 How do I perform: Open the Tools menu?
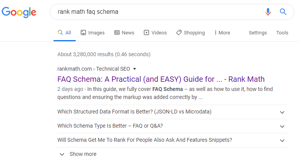click(282, 32)
